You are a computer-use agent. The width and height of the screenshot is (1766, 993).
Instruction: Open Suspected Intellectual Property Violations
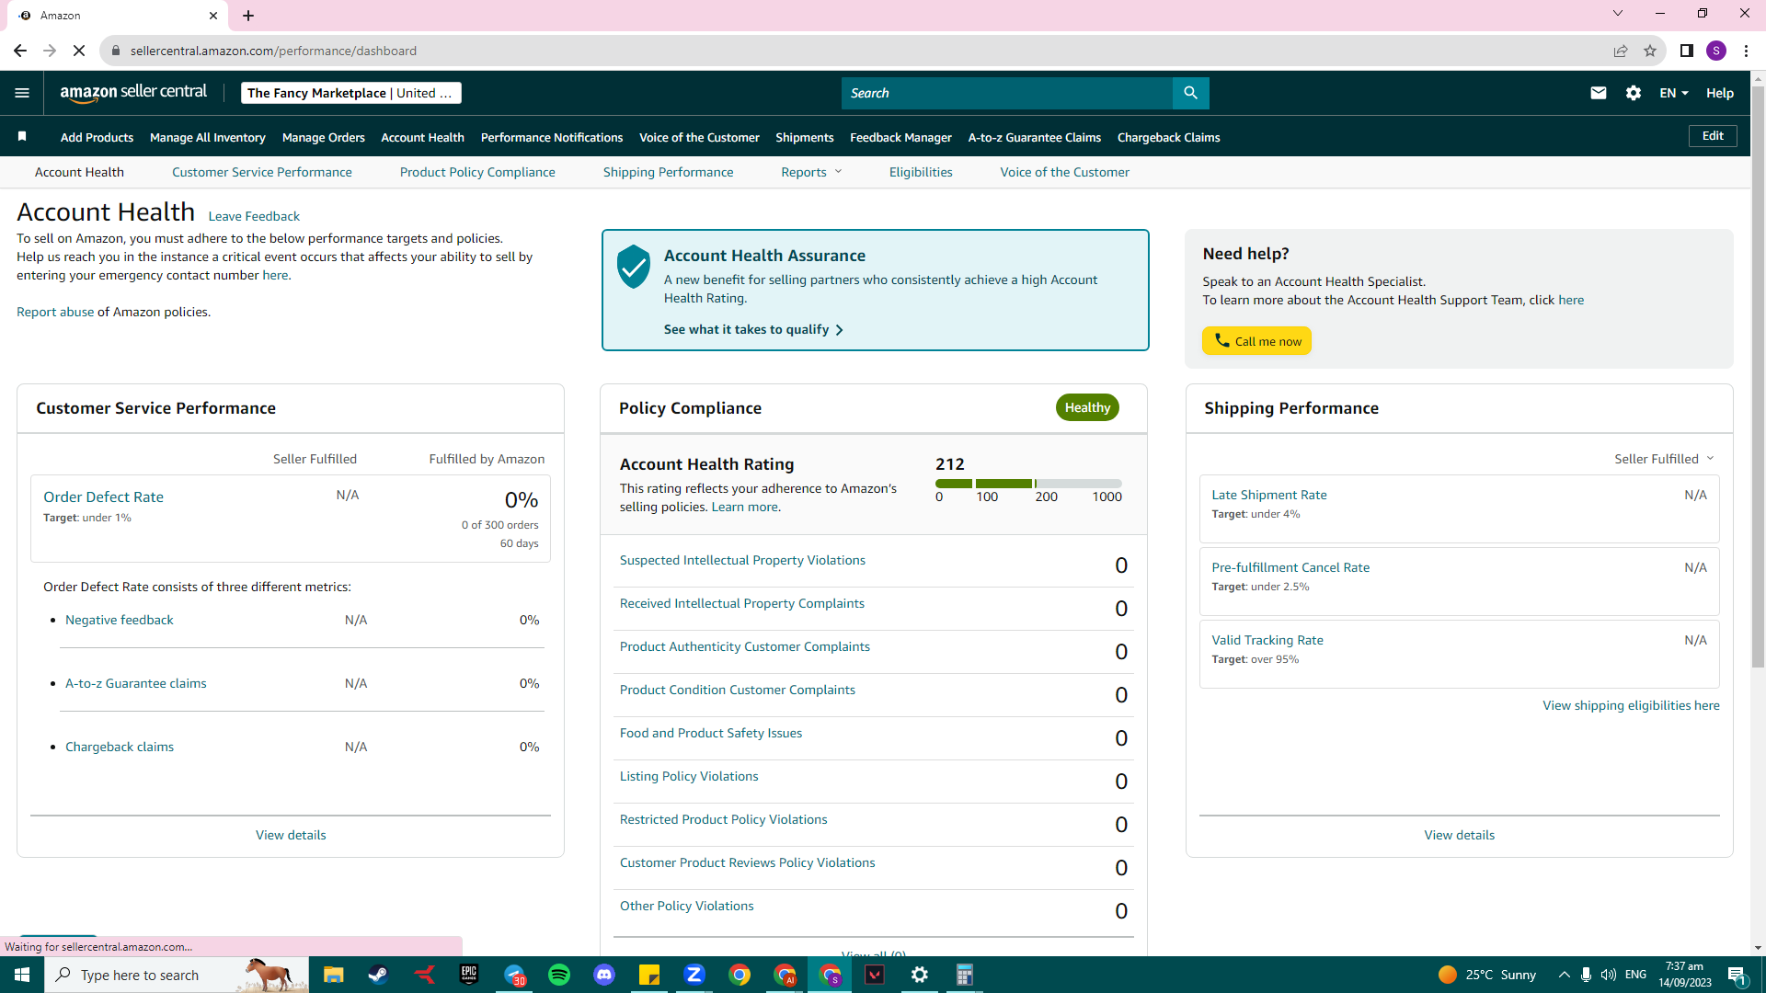[742, 560]
